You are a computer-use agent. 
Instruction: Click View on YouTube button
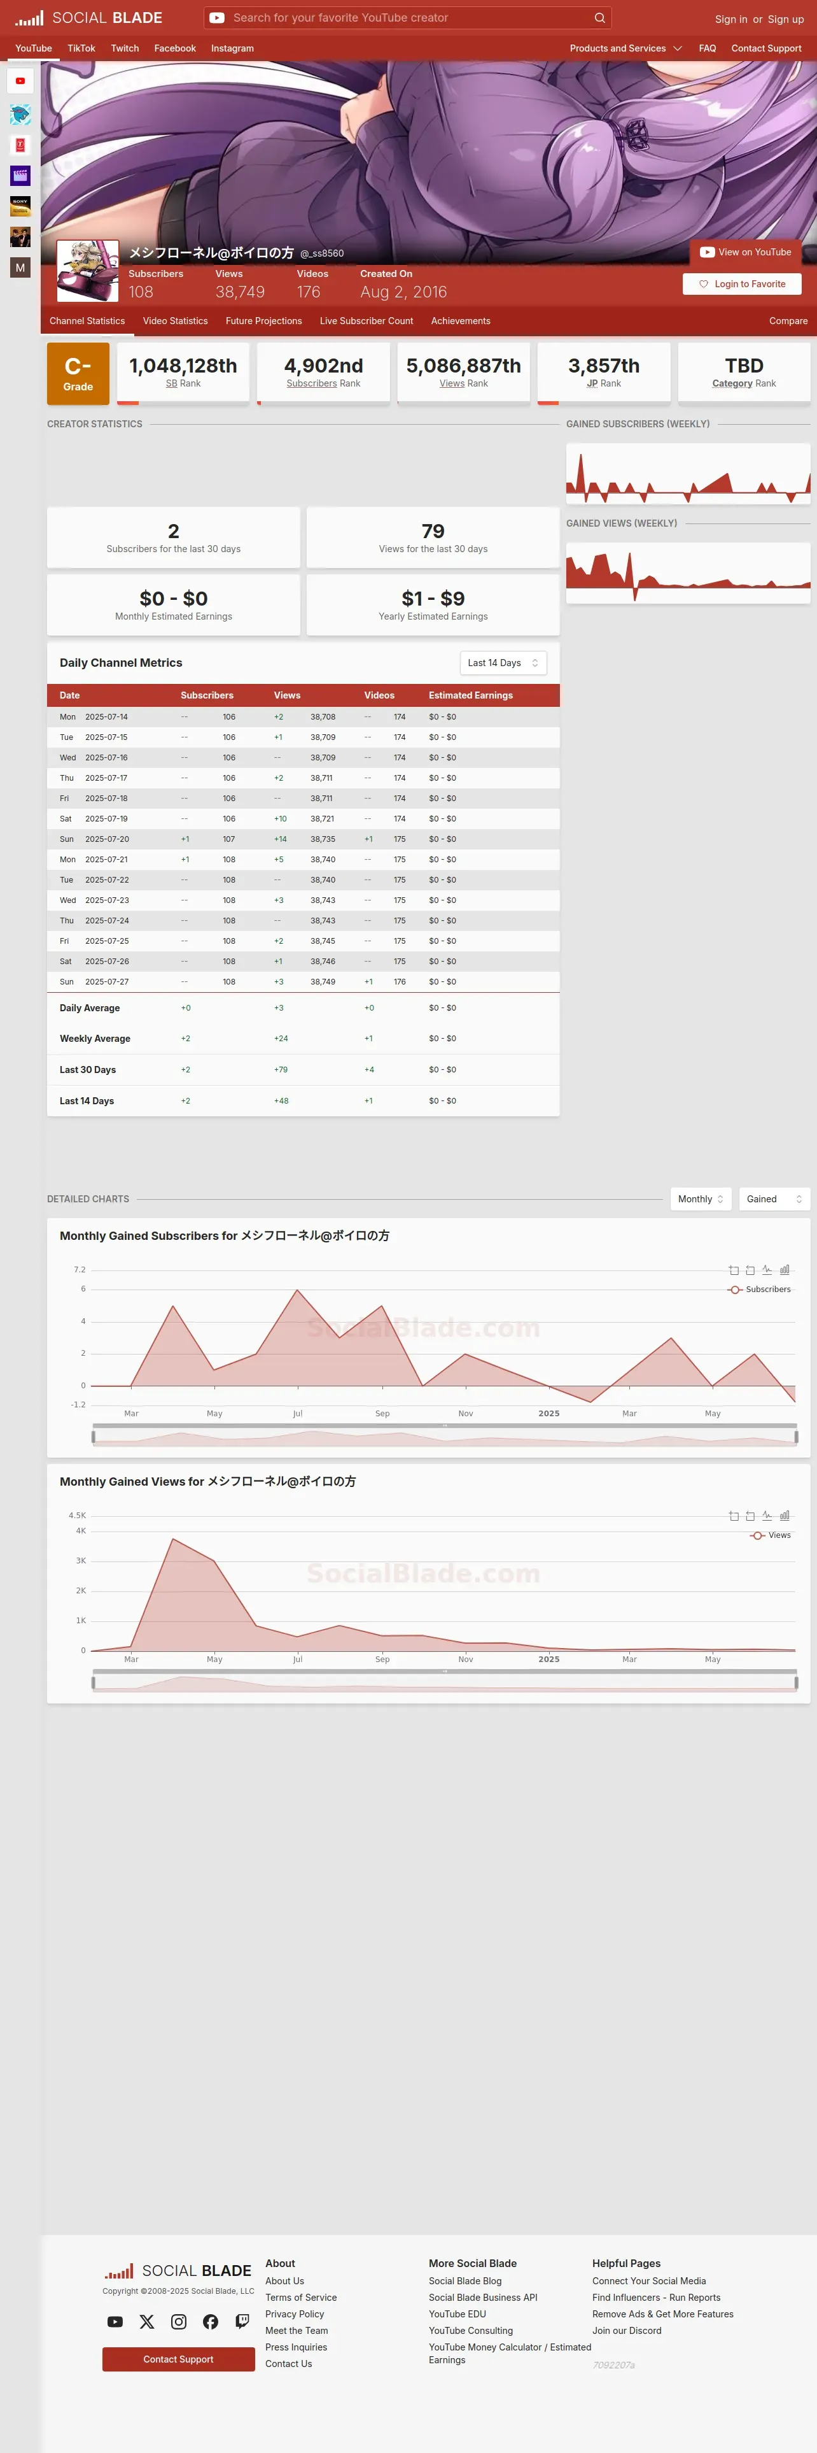746,252
